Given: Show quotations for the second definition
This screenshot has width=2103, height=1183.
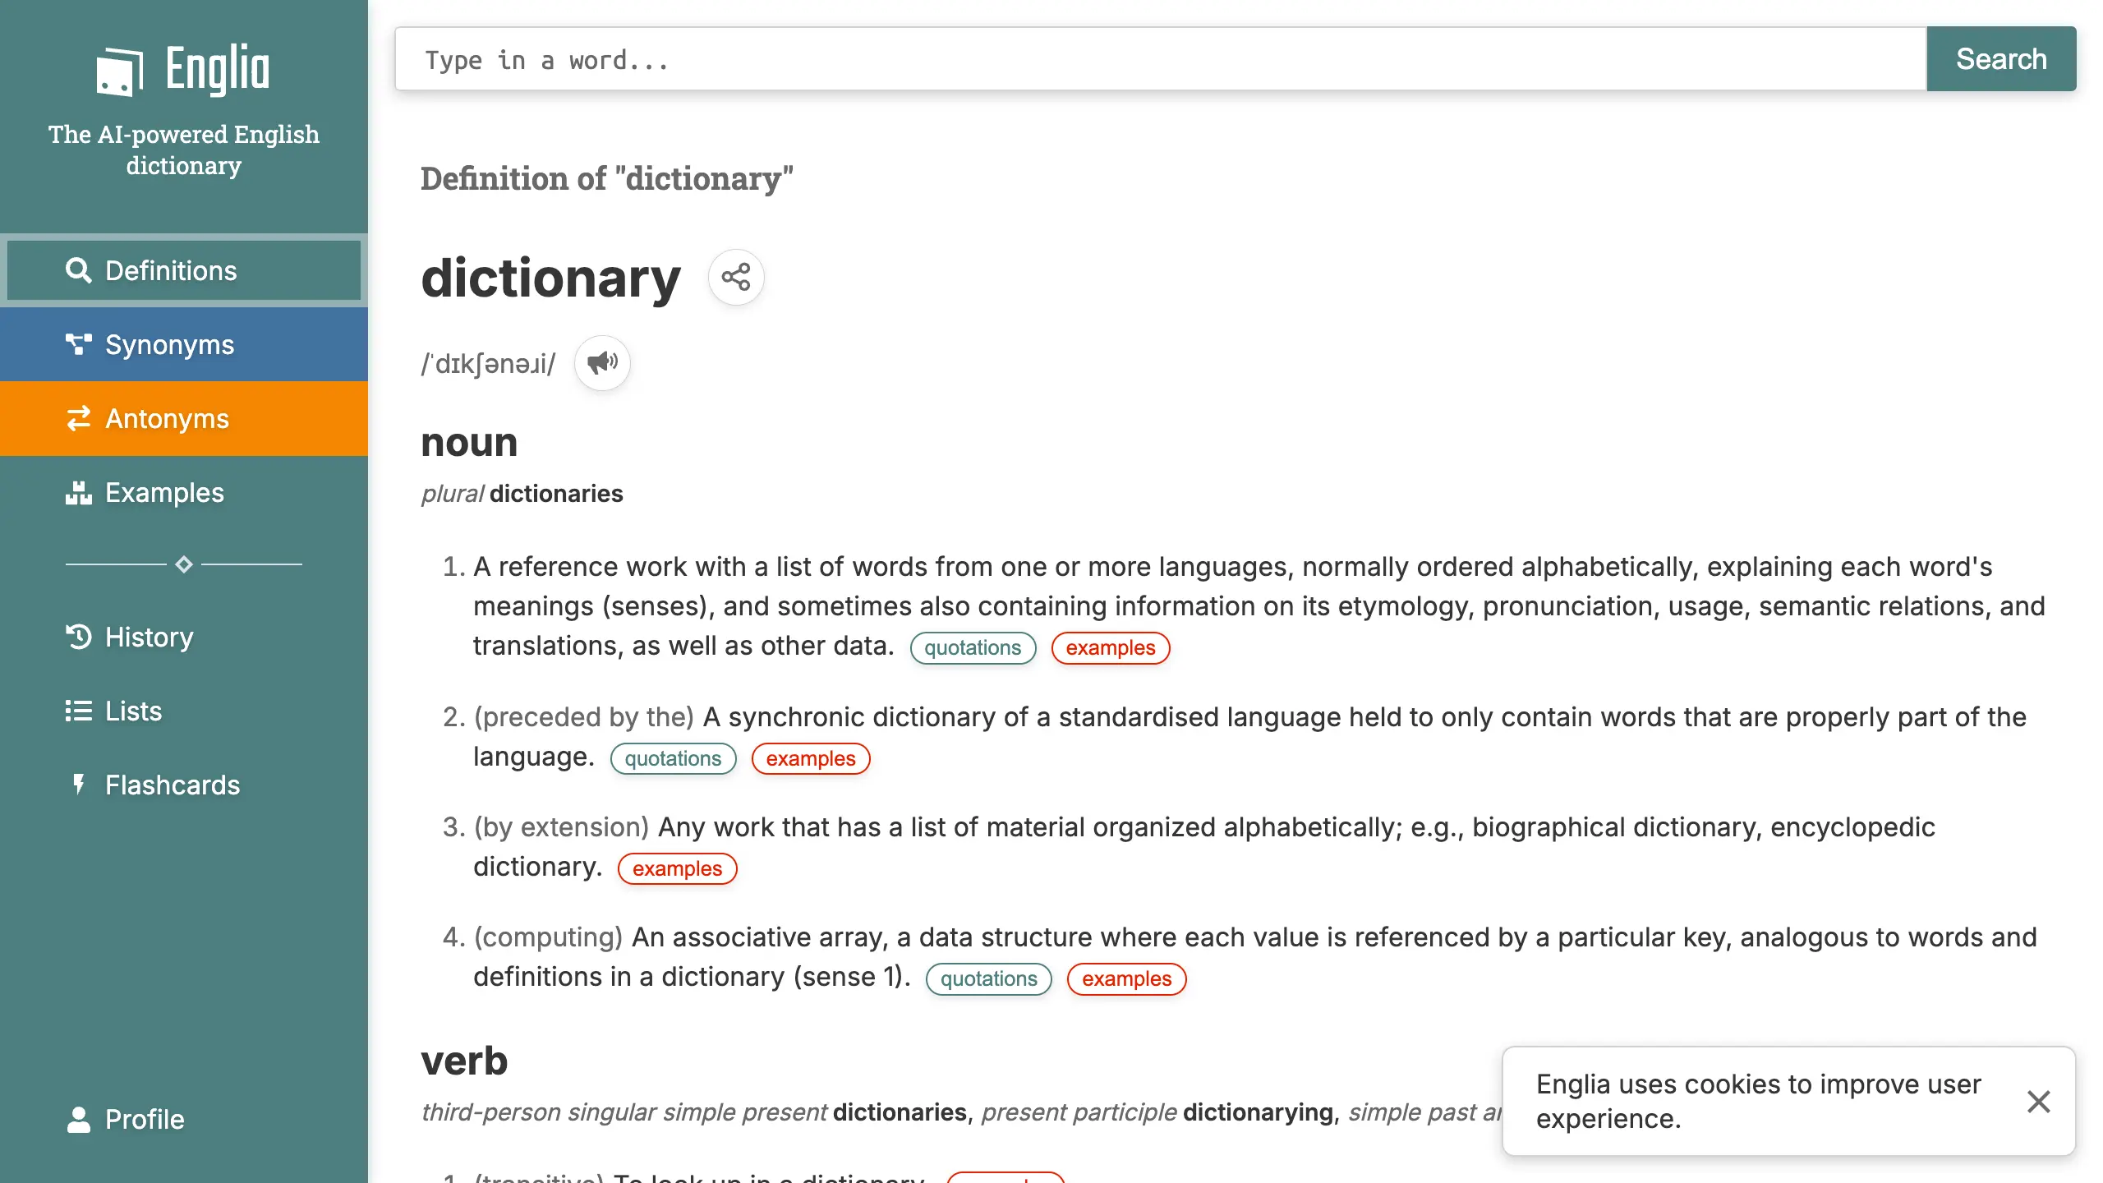Looking at the screenshot, I should 673,758.
